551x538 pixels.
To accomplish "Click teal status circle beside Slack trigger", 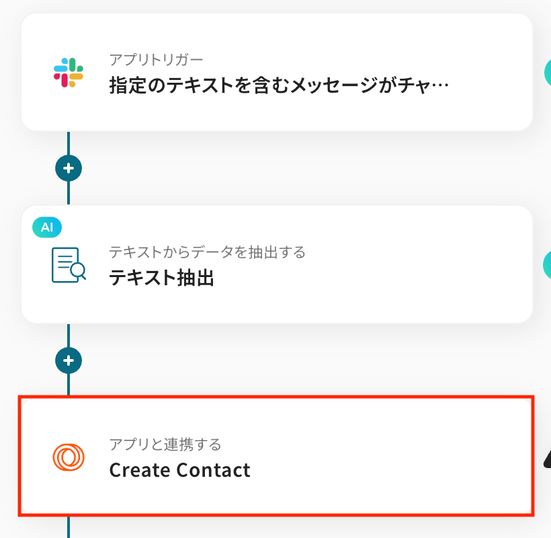I will tap(547, 71).
